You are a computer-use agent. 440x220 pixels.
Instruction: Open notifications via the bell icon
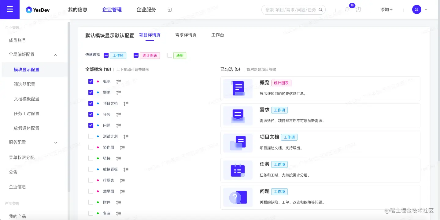(x=347, y=9)
